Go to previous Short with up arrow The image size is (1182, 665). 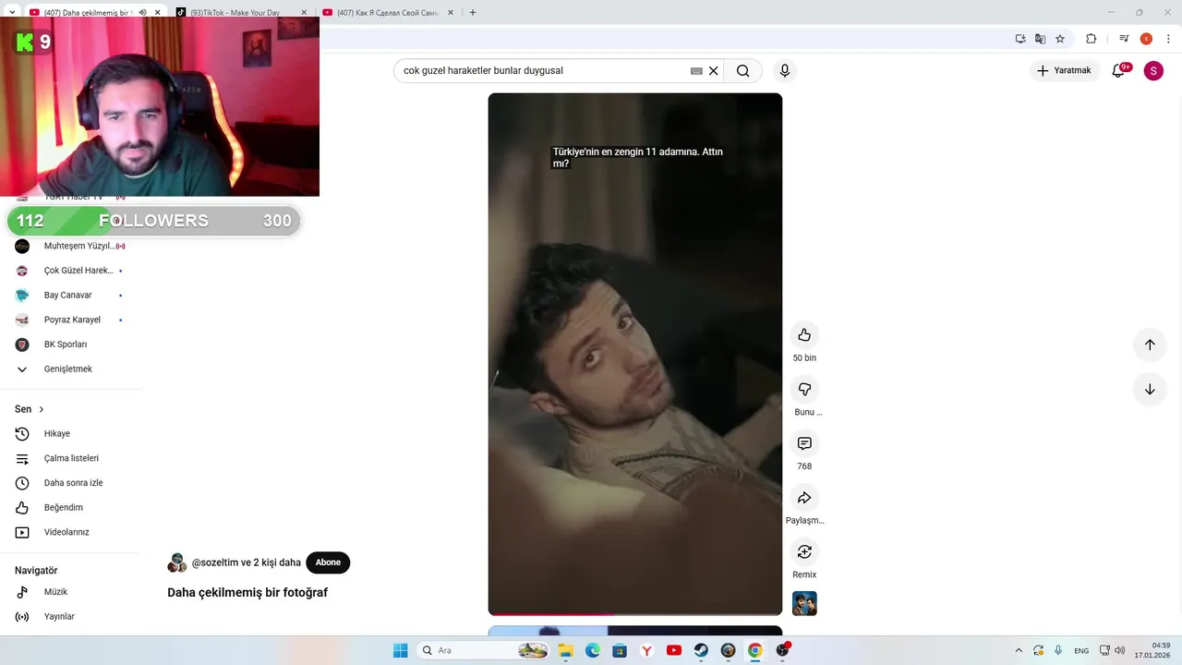(1150, 345)
